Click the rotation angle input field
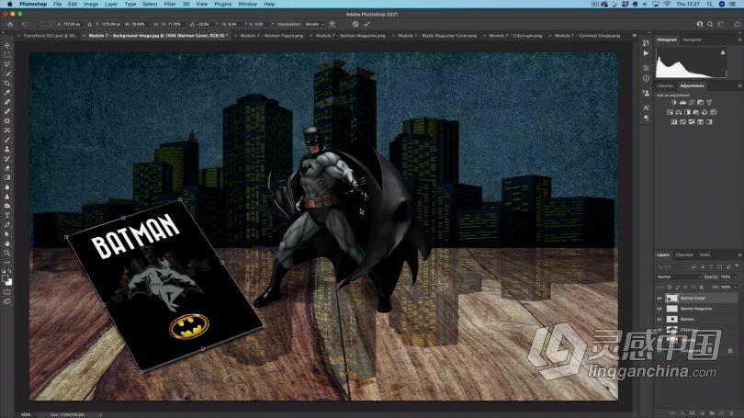Viewport: 744px width, 418px height. point(204,24)
